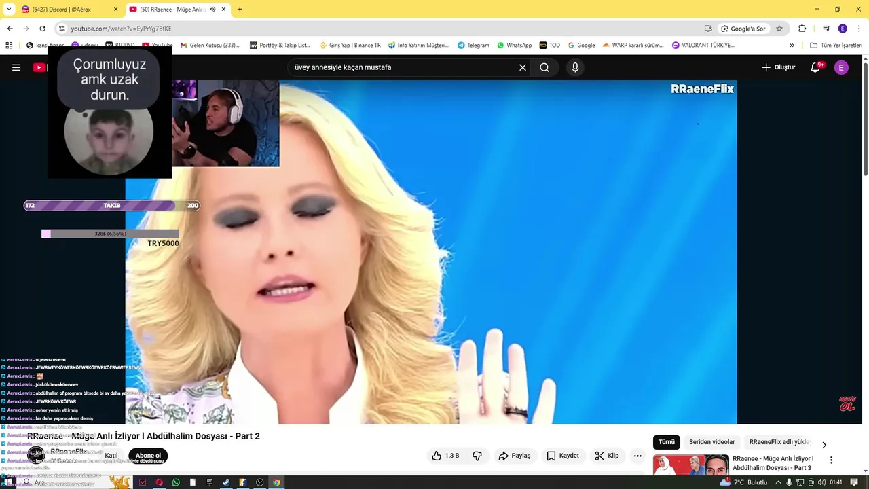Bookmark this page with the star
869x489 pixels.
coord(779,29)
